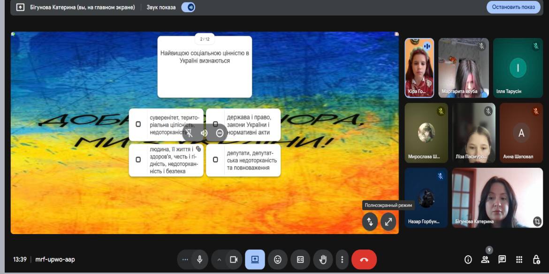The height and width of the screenshot is (274, 549).
Task: Open the chat panel
Action: (x=502, y=259)
